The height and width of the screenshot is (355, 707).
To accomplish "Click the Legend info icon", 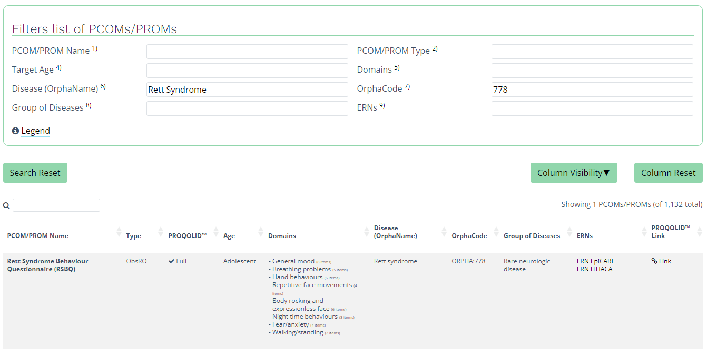I will [x=15, y=131].
